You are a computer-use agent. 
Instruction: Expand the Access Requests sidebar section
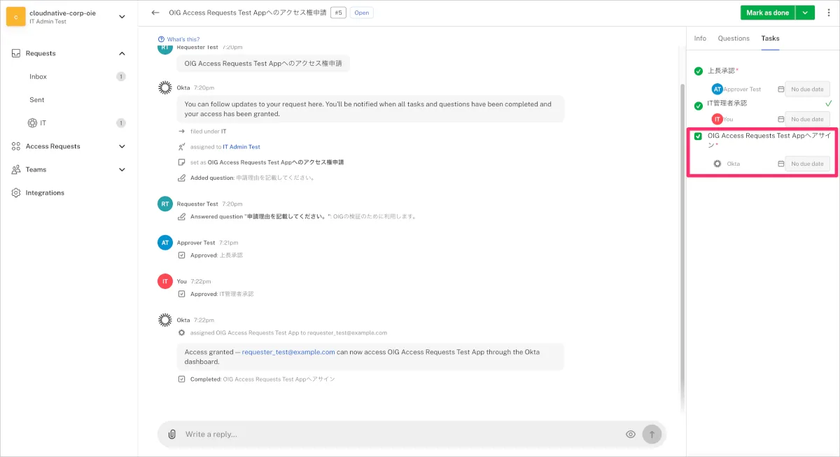122,146
